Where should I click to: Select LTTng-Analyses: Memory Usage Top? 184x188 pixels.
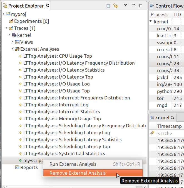62,119
